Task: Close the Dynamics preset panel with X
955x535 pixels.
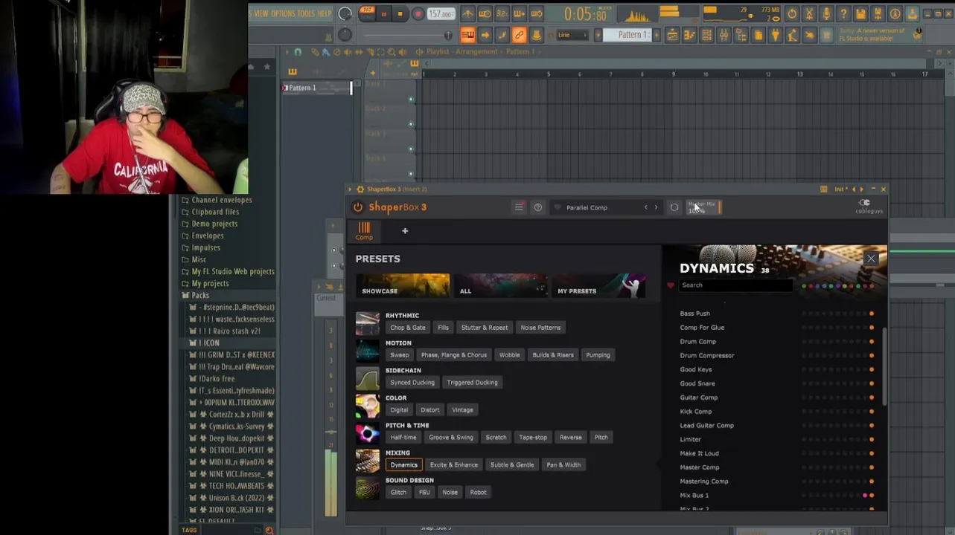Action: pos(871,259)
